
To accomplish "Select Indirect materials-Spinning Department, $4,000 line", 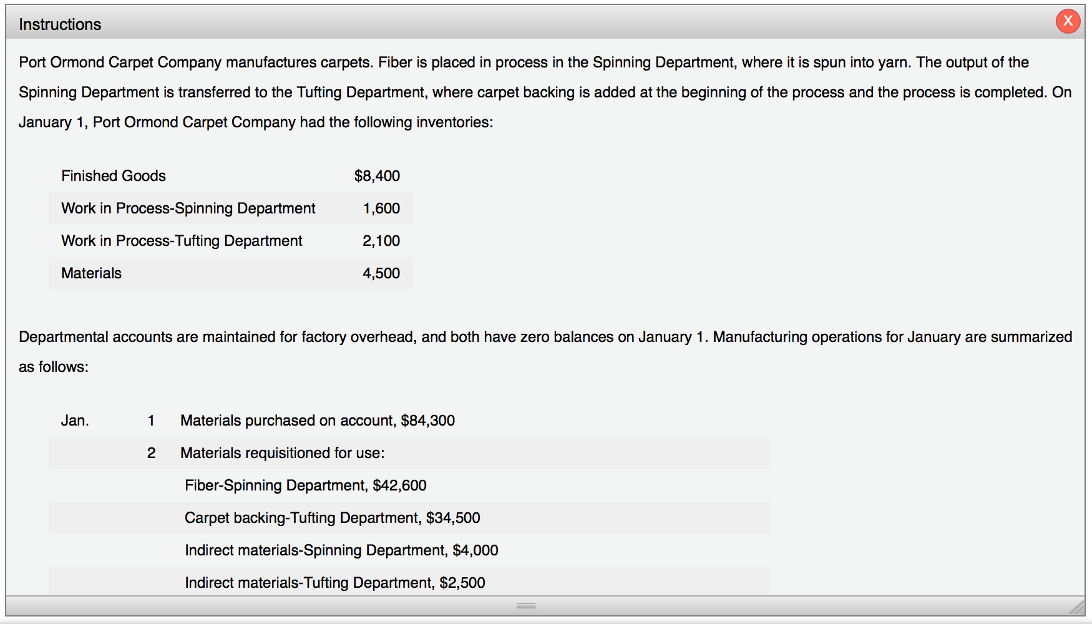I will [341, 550].
